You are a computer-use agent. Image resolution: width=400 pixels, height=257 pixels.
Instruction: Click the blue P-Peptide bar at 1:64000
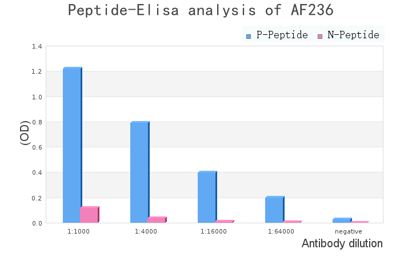point(274,210)
